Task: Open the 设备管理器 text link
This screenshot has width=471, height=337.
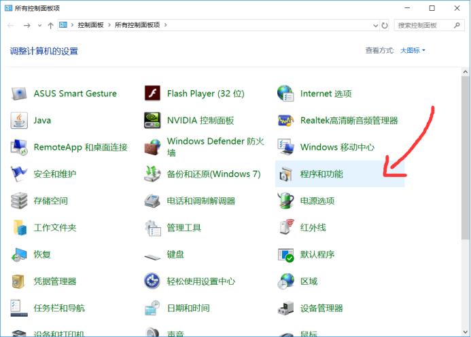Action: tap(321, 308)
